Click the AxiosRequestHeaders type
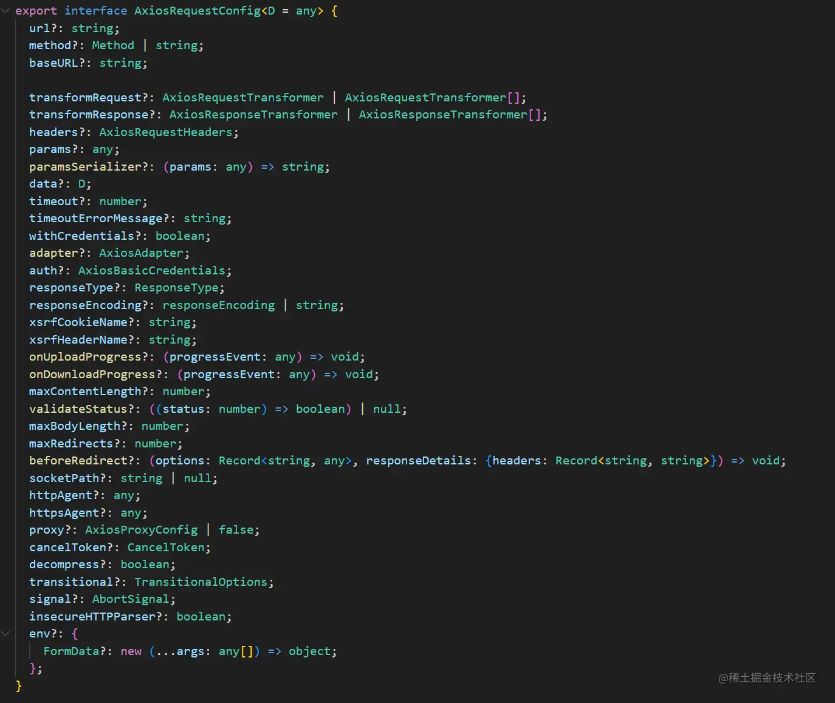The image size is (835, 703). click(x=166, y=132)
